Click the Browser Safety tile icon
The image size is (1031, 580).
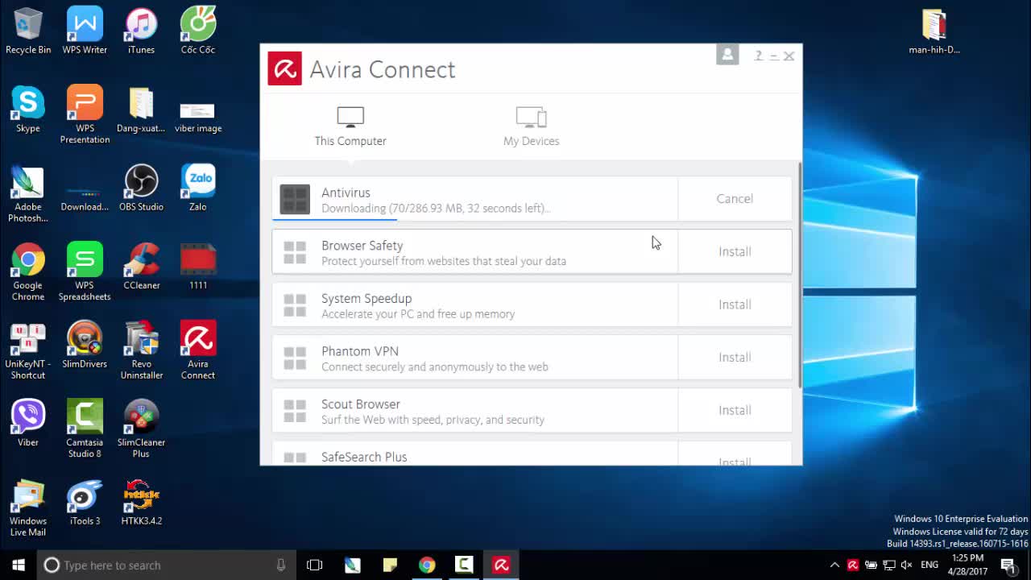click(x=295, y=252)
